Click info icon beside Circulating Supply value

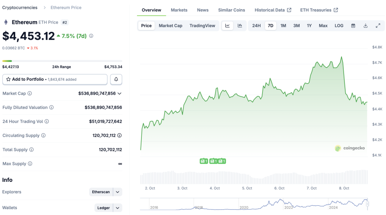[119, 135]
